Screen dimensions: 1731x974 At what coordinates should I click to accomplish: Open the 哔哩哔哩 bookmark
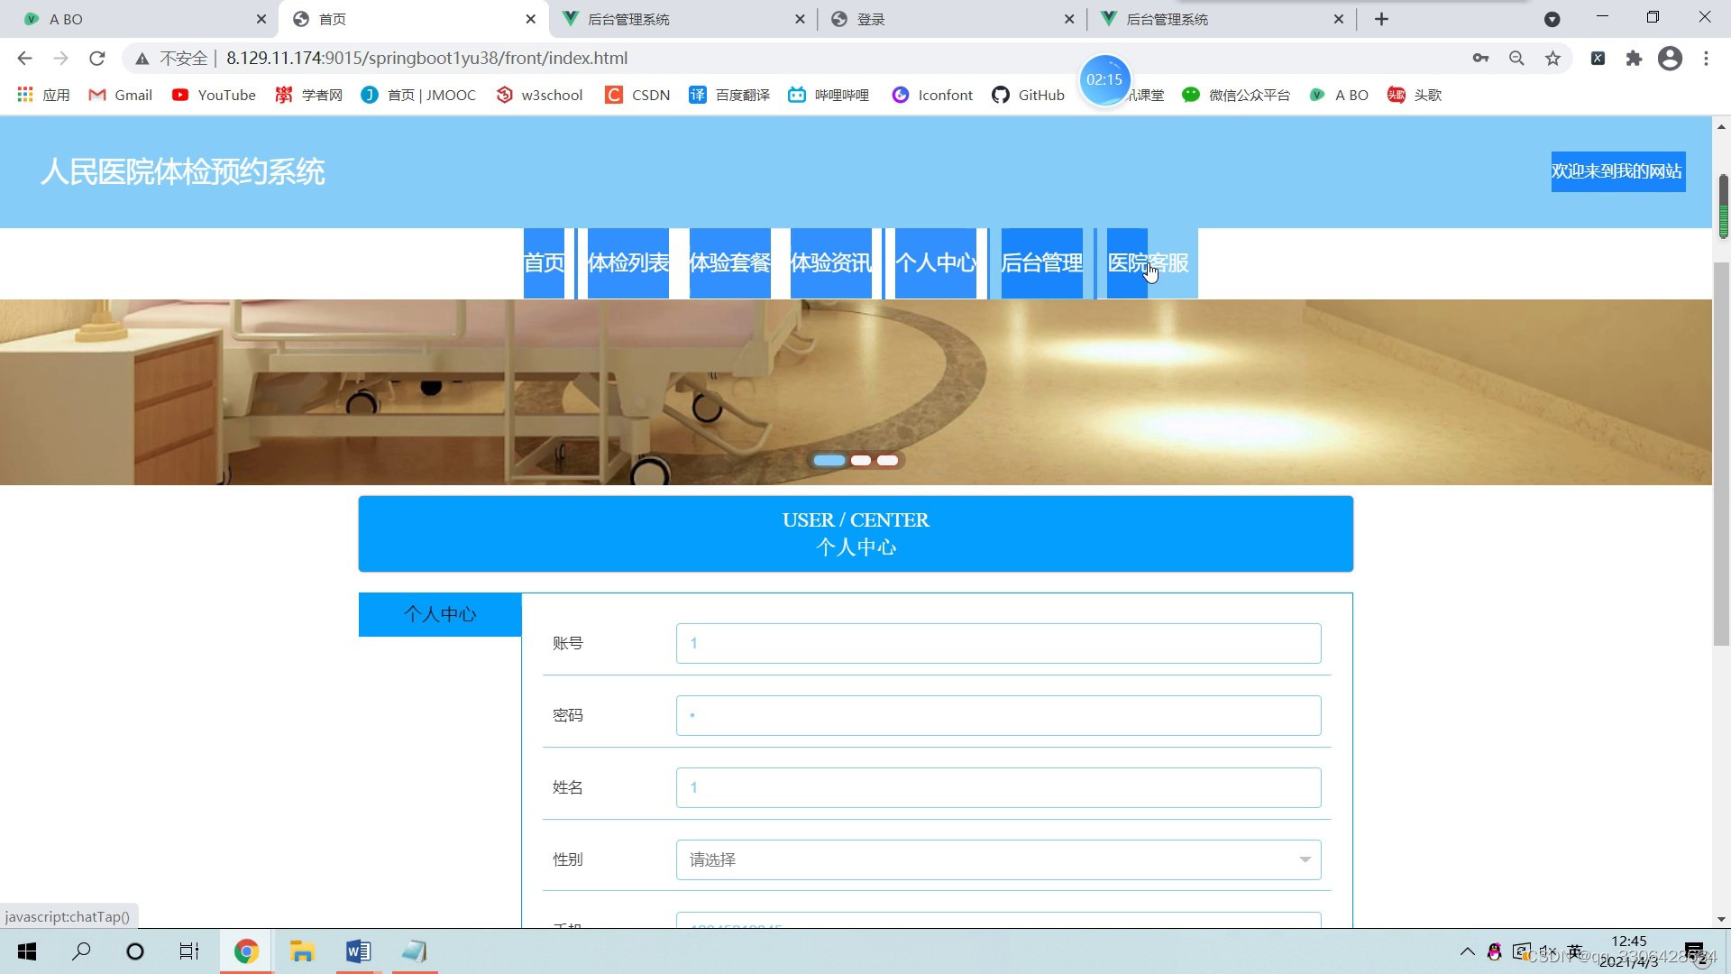pos(828,95)
